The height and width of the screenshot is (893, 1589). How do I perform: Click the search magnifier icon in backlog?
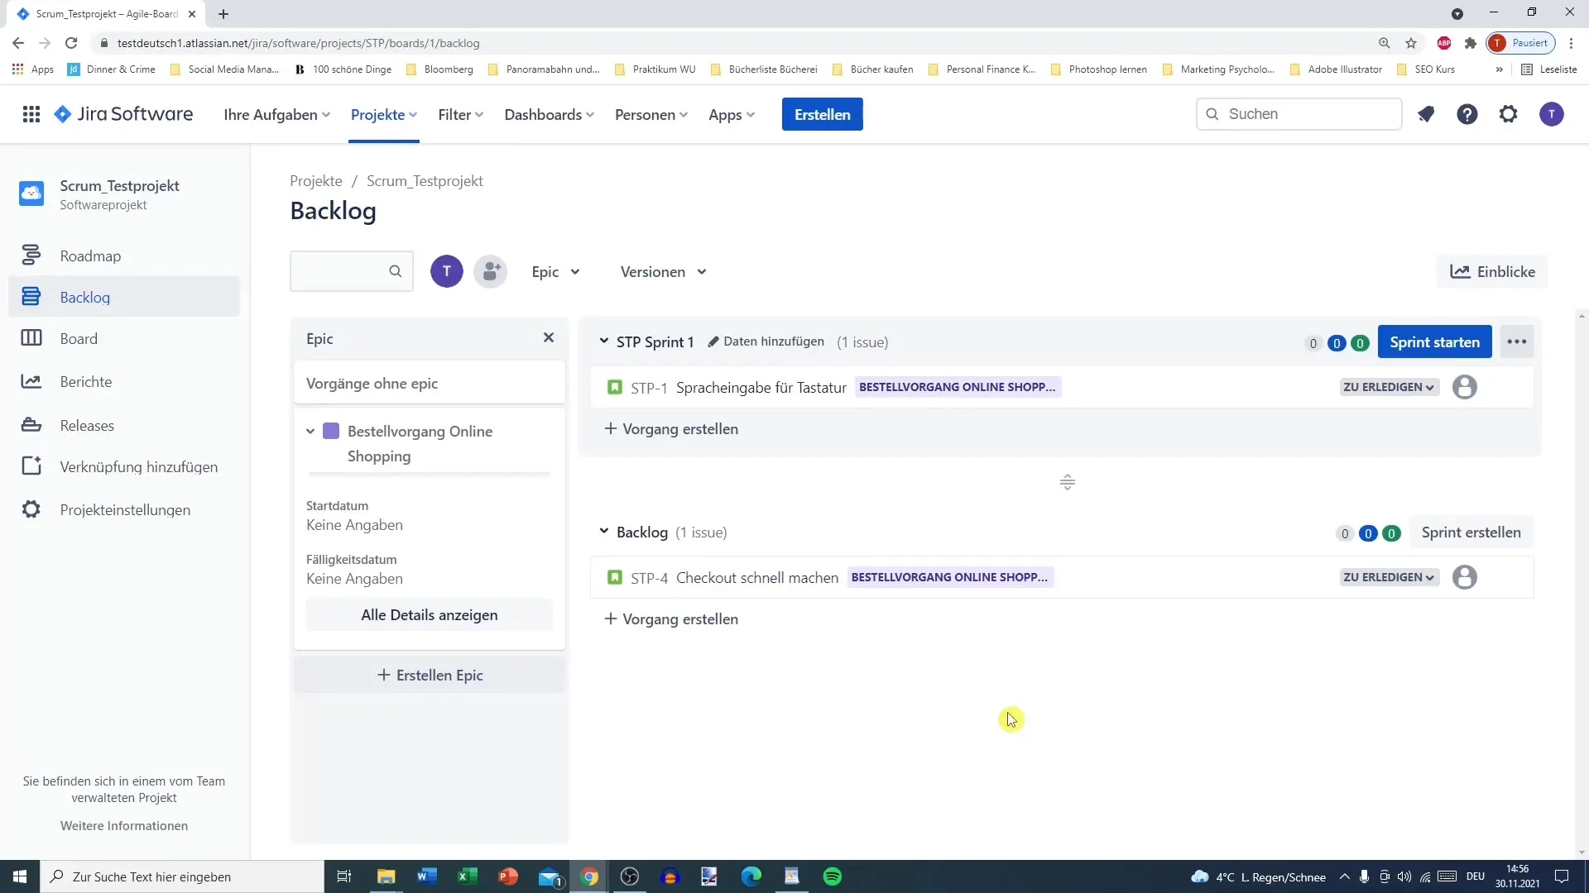pyautogui.click(x=395, y=270)
